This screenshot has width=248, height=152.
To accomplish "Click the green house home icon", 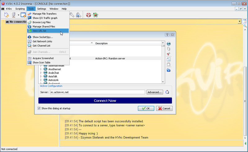I will click(95, 15).
